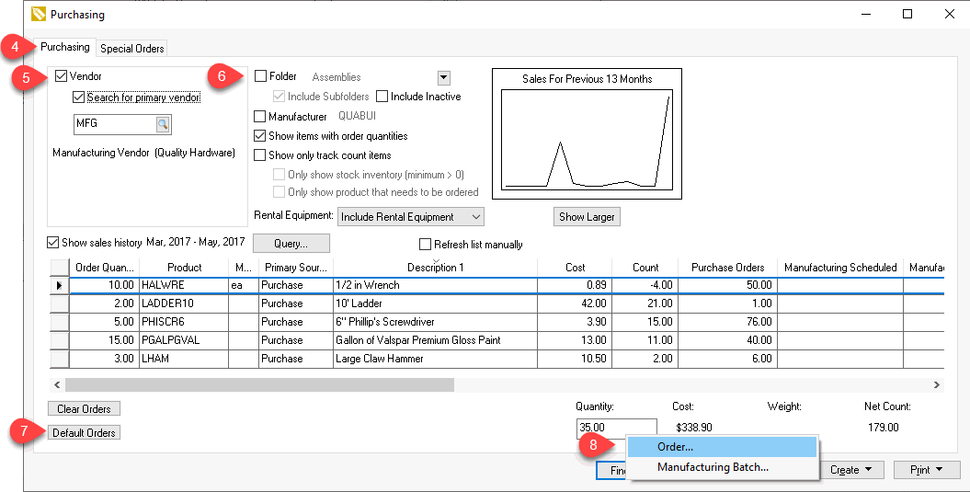Click the horizontal scrollbar thumb
970x492 pixels.
pos(260,385)
